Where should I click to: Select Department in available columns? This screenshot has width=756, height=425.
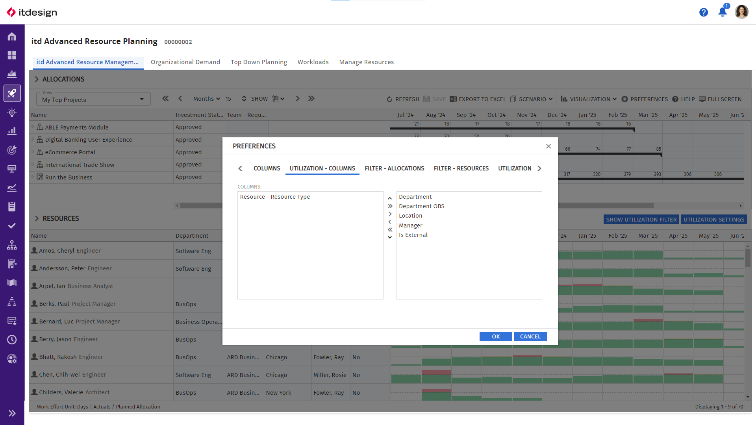(469, 197)
